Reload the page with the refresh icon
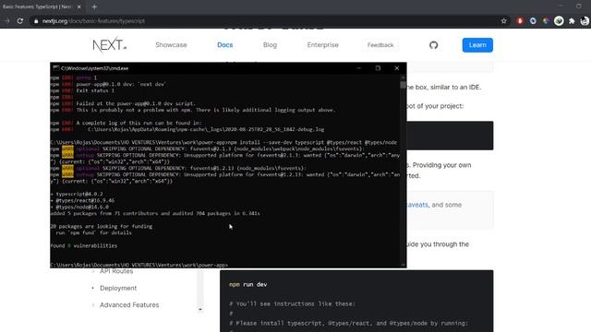This screenshot has height=332, width=591. tap(20, 21)
